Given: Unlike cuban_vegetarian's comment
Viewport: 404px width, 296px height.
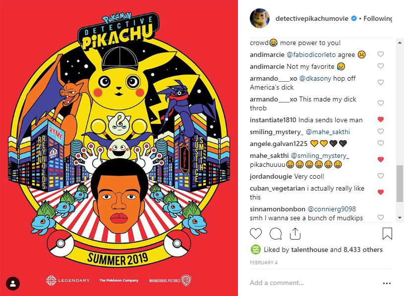Looking at the screenshot, I should click(x=381, y=193).
